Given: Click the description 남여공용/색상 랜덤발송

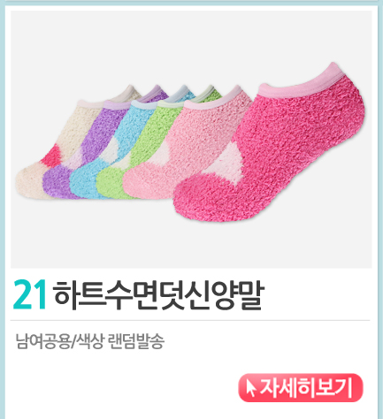Looking at the screenshot, I should [90, 341].
